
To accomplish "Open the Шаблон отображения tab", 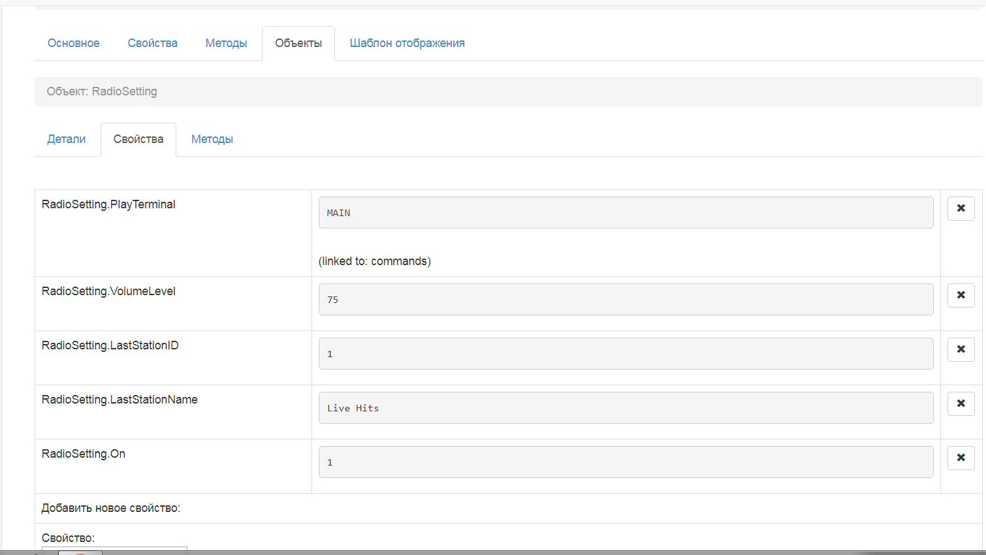I will pyautogui.click(x=407, y=43).
